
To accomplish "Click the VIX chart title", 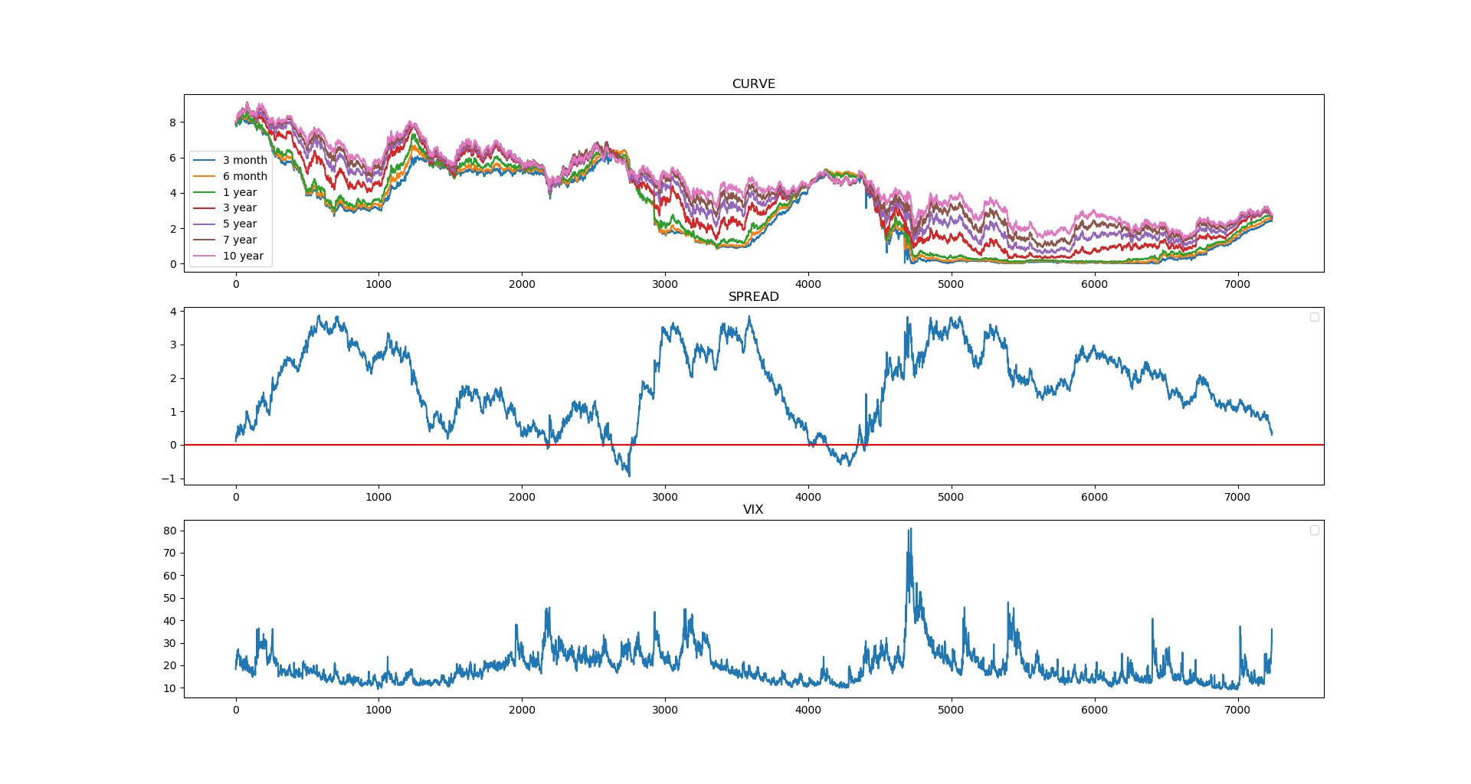I will 753,509.
